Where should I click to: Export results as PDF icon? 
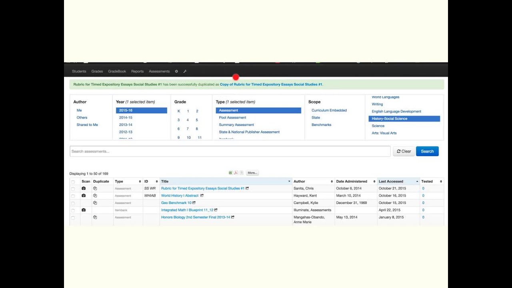[x=236, y=173]
